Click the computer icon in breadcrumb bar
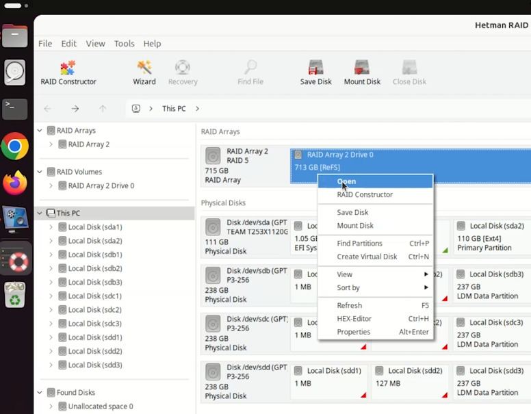 (x=135, y=108)
